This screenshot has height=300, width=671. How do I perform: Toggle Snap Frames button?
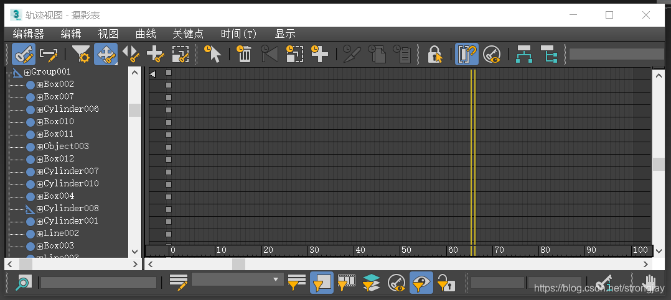pyautogui.click(x=466, y=54)
